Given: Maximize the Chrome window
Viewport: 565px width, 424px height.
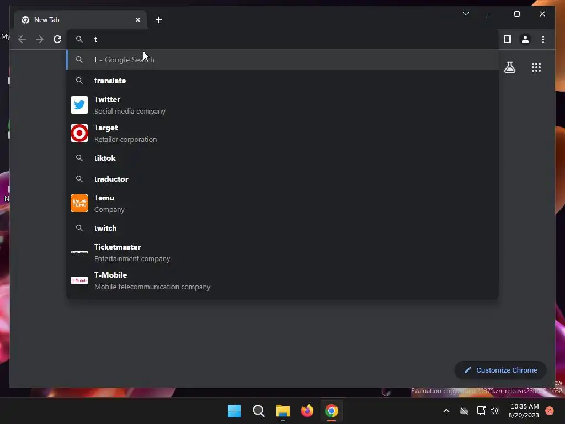Looking at the screenshot, I should (x=516, y=14).
